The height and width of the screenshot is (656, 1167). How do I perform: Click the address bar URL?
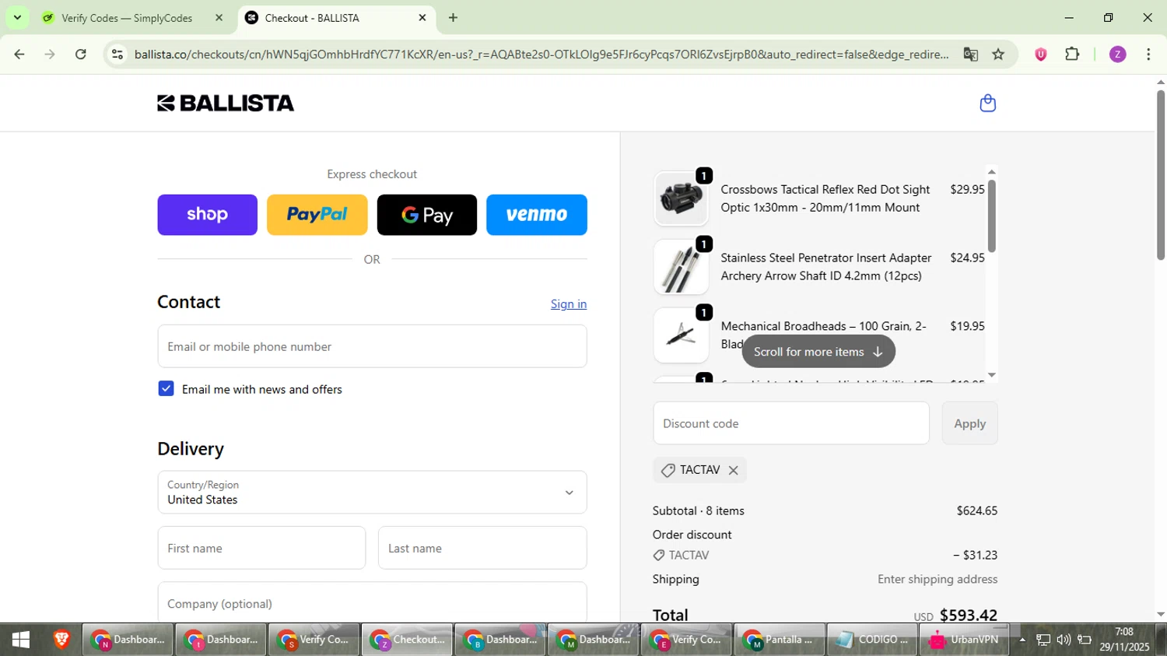(x=541, y=54)
